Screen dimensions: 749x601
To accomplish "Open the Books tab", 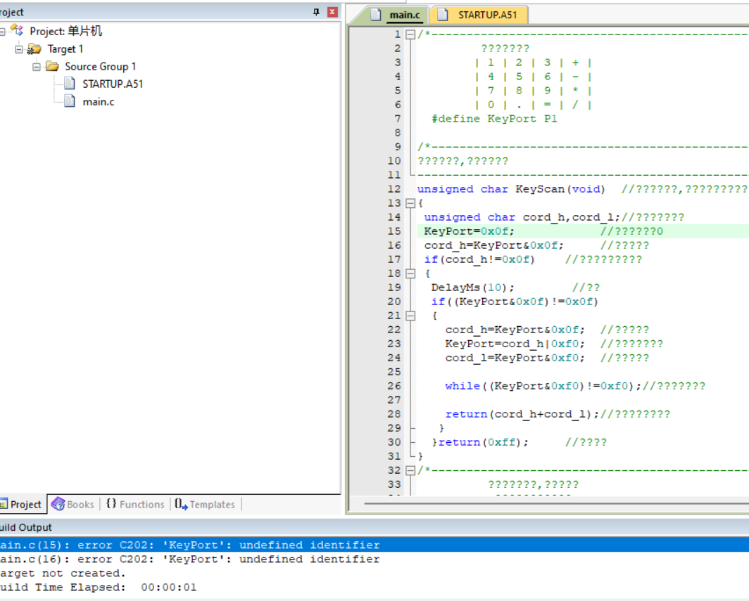I will 73,504.
